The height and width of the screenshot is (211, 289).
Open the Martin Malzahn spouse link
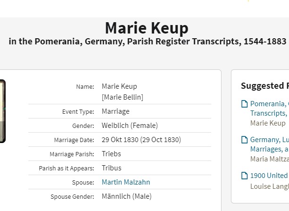click(126, 182)
